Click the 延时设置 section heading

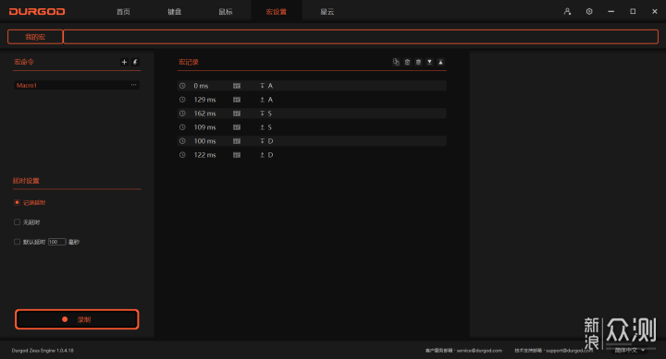point(26,181)
